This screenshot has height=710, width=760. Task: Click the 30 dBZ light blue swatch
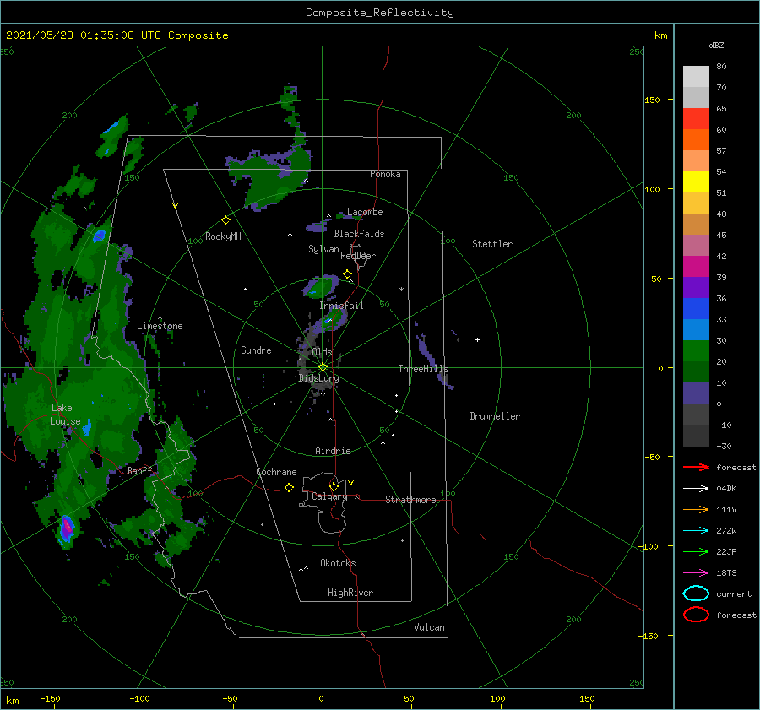(x=696, y=329)
